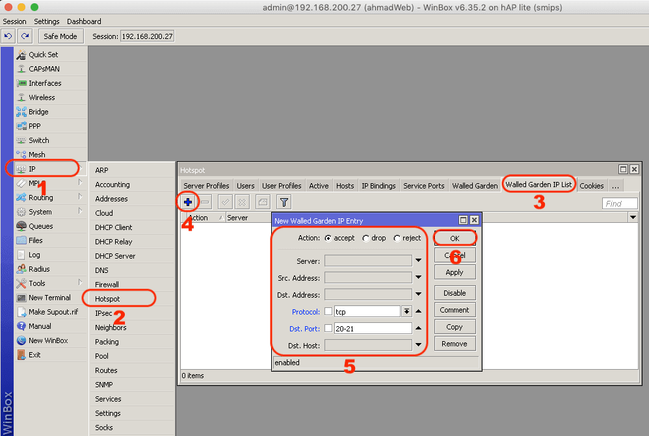
Task: Toggle the Protocol invert checkbox
Action: 328,311
